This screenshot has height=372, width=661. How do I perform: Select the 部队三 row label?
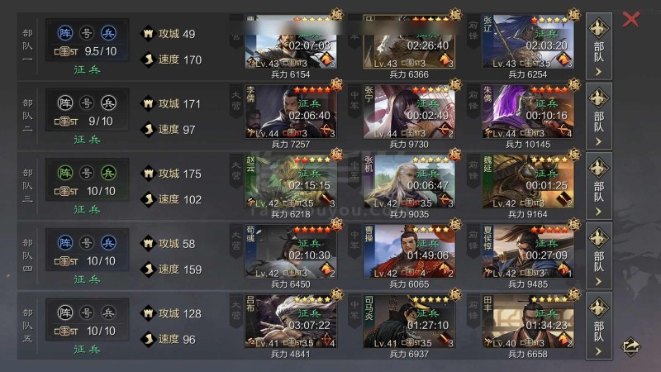[27, 186]
